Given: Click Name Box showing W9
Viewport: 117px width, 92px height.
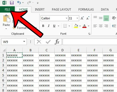Looking at the screenshot, I should coord(12,42).
